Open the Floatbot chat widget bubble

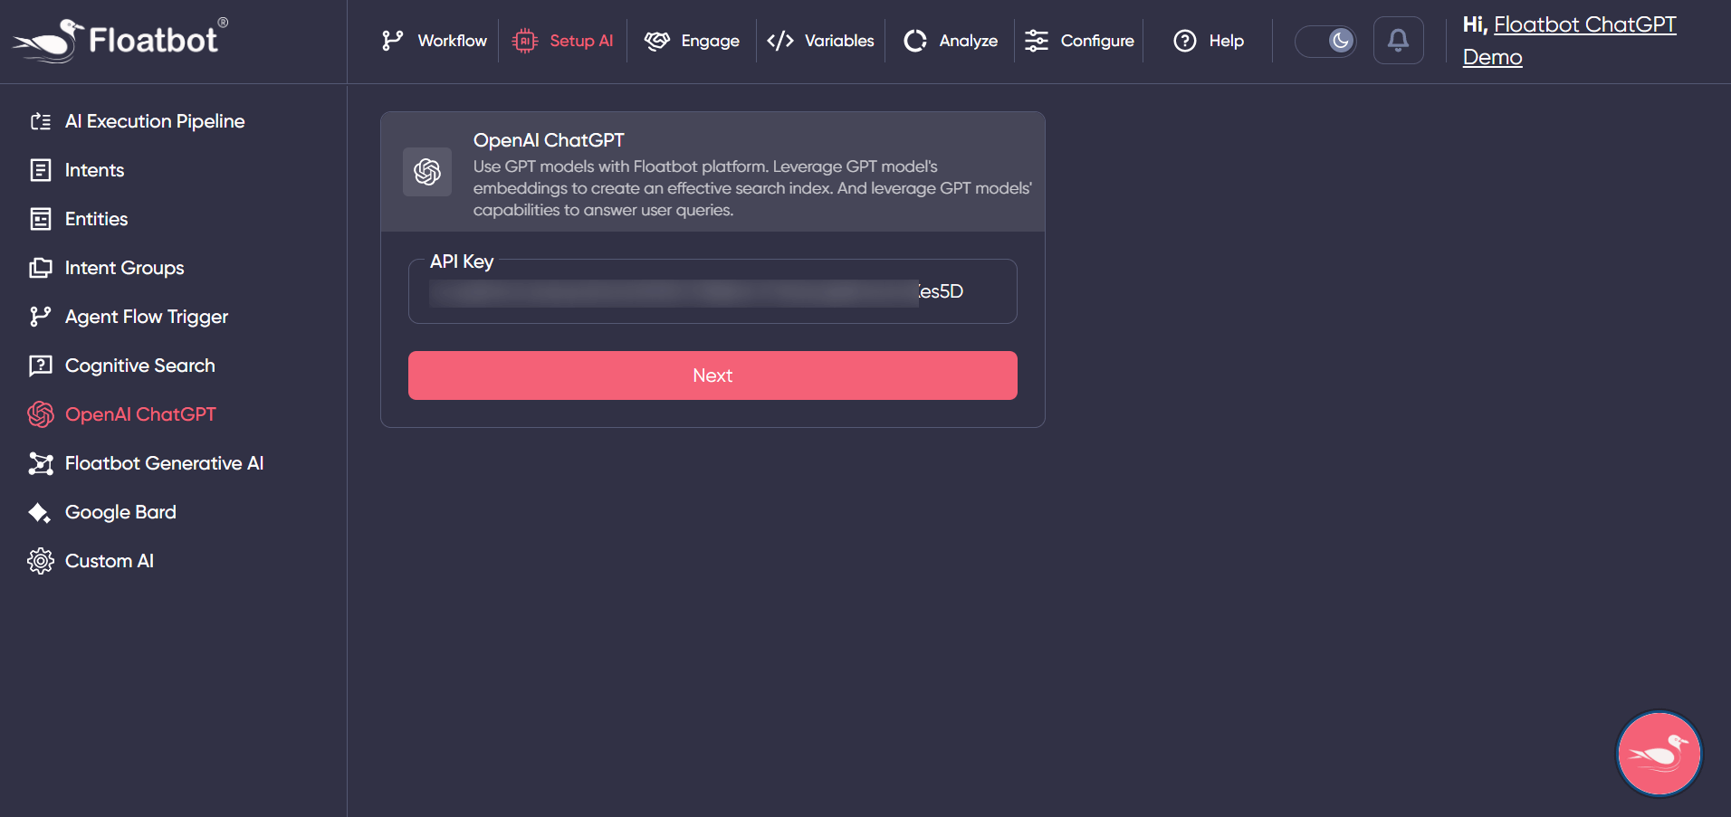click(x=1659, y=754)
